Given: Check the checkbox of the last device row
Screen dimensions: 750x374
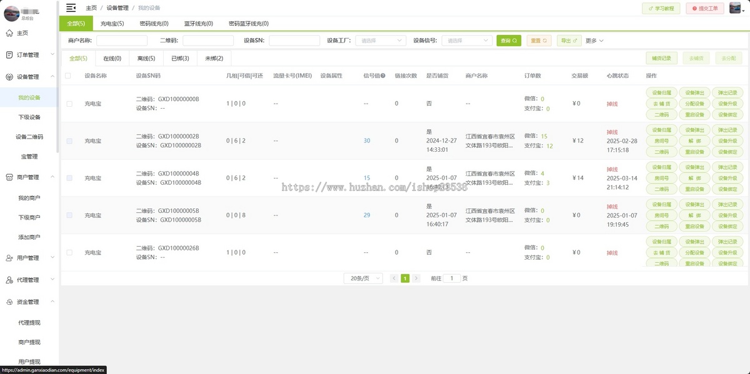Looking at the screenshot, I should [69, 252].
